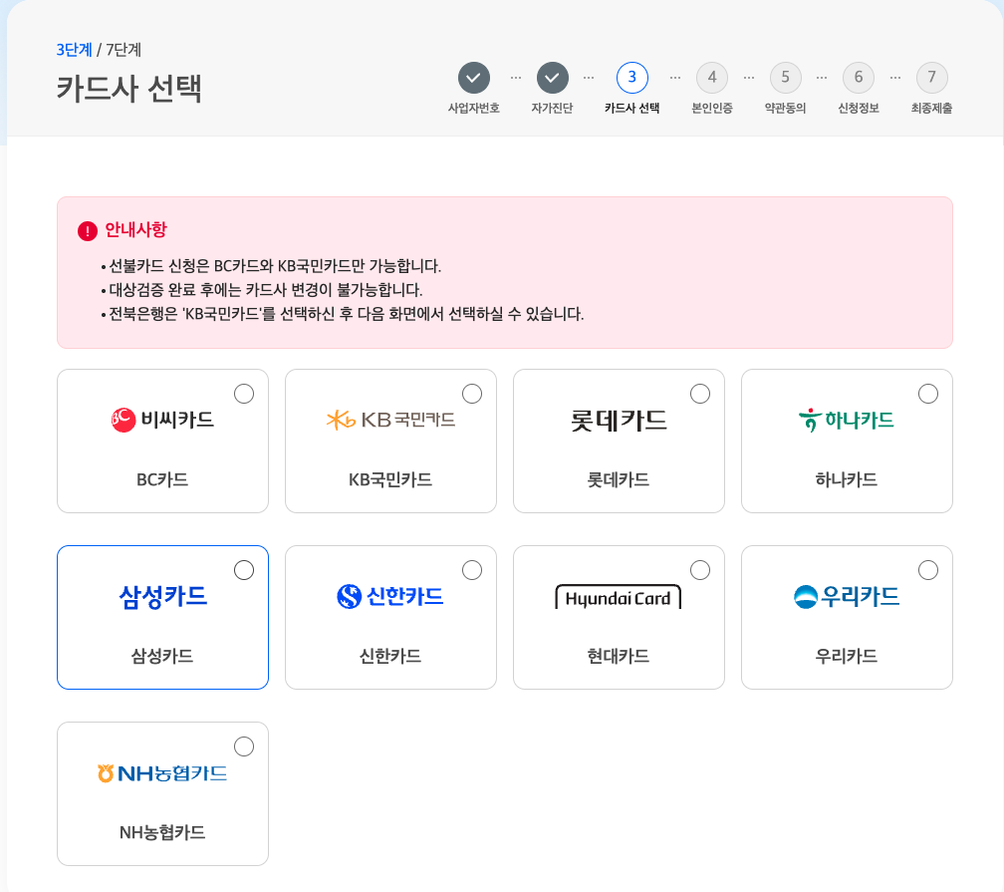The height and width of the screenshot is (892, 1004).
Task: Select the 우리카드 radio button
Action: click(928, 570)
